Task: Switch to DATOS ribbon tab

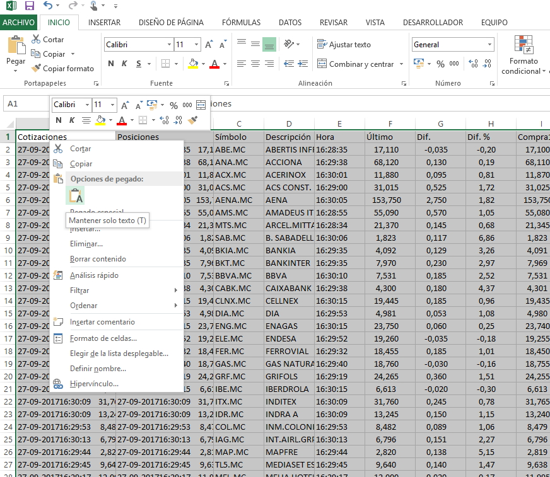Action: coord(290,23)
